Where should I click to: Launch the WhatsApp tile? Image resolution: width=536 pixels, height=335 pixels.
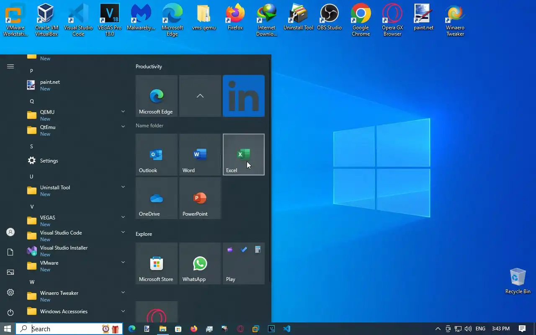[200, 263]
